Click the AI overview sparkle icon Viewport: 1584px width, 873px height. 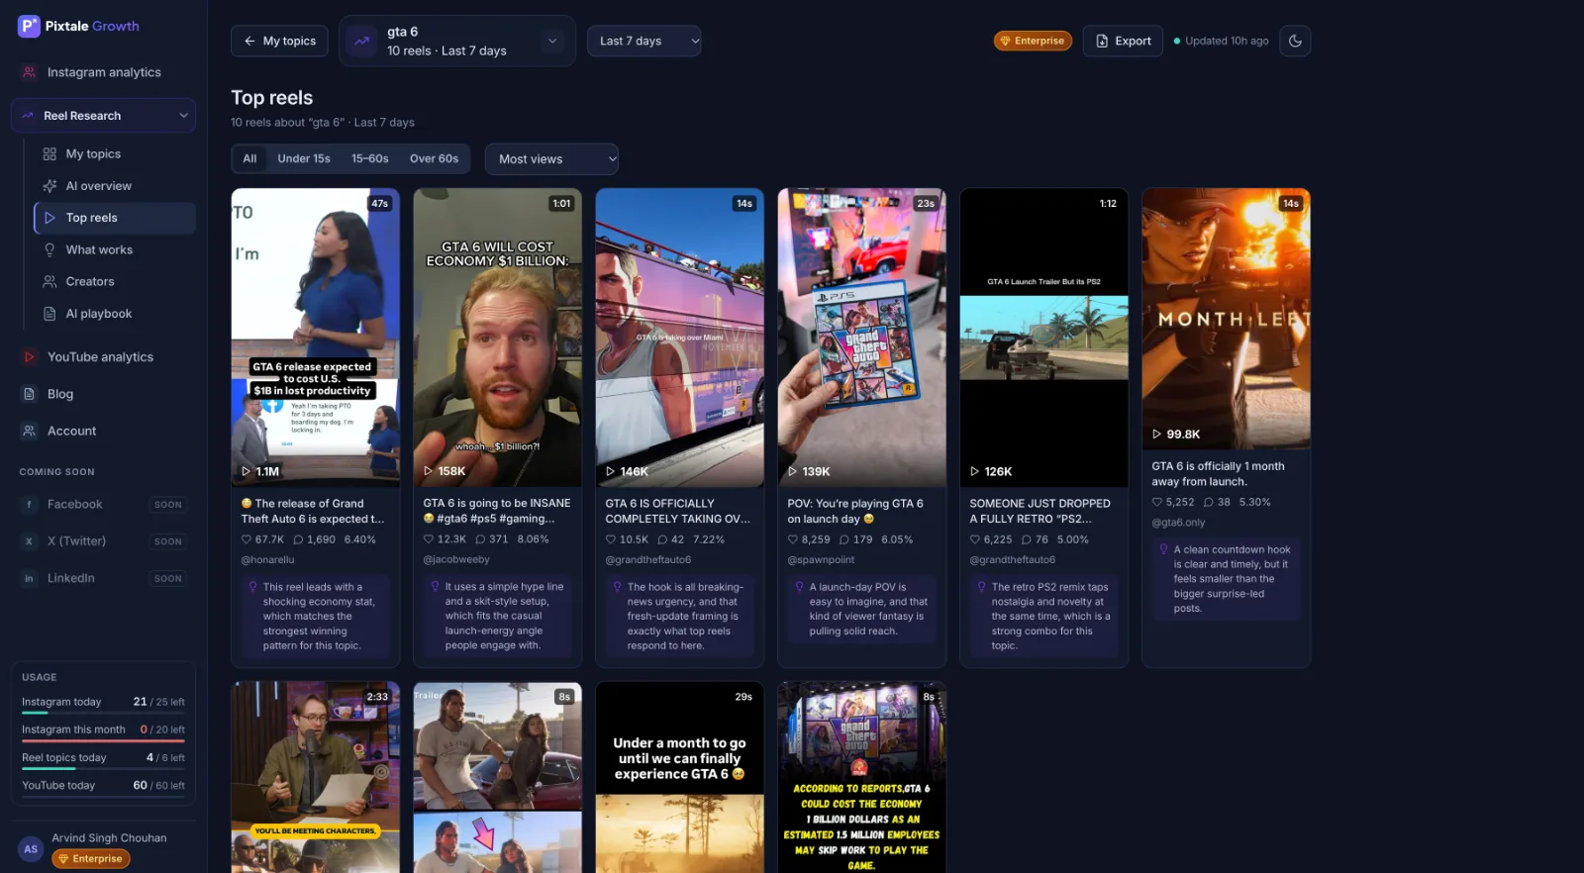(x=49, y=186)
